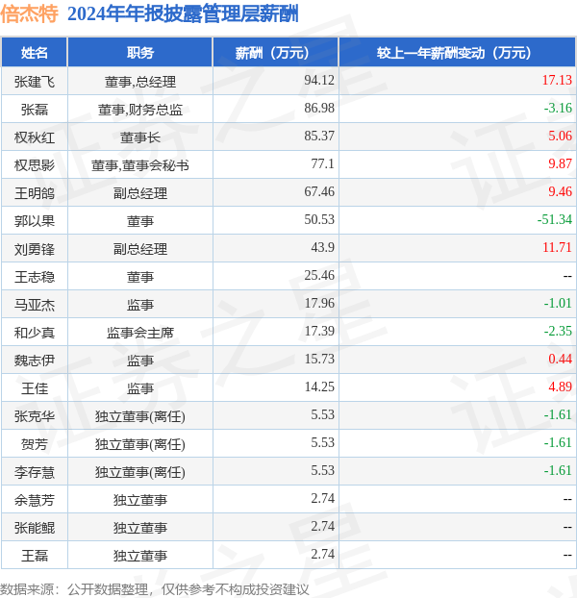Click the red change value 0.44
The height and width of the screenshot is (598, 577).
tap(560, 359)
